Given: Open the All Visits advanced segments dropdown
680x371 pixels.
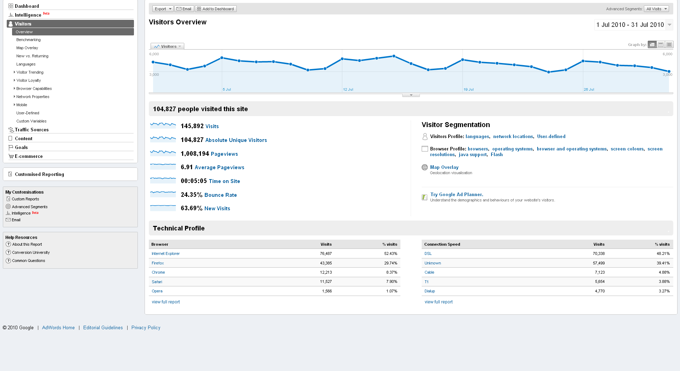Looking at the screenshot, I should (656, 9).
